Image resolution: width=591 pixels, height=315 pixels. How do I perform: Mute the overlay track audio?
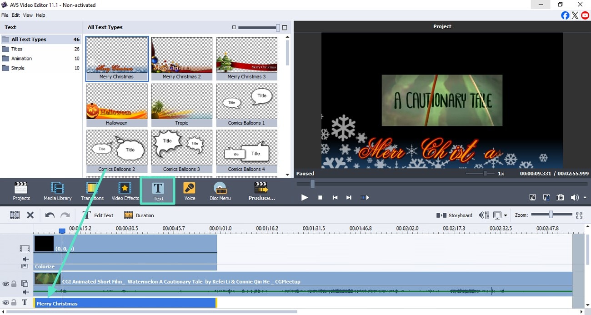pos(25,292)
